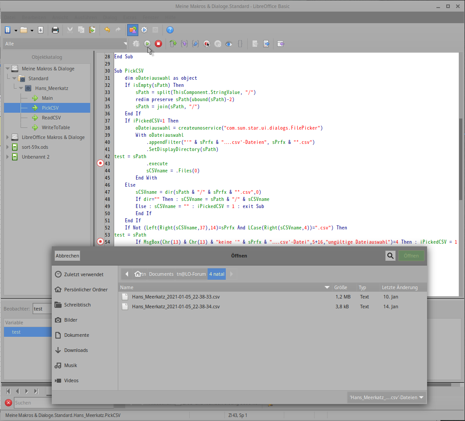Click the Import Dialog icon

coord(281,44)
